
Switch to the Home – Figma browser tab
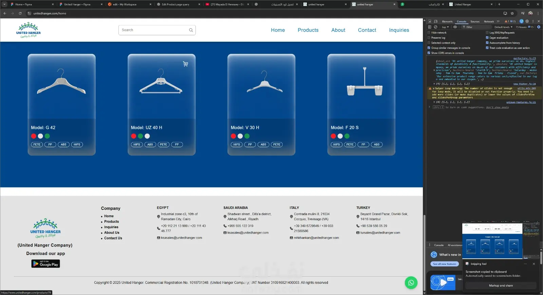click(32, 4)
